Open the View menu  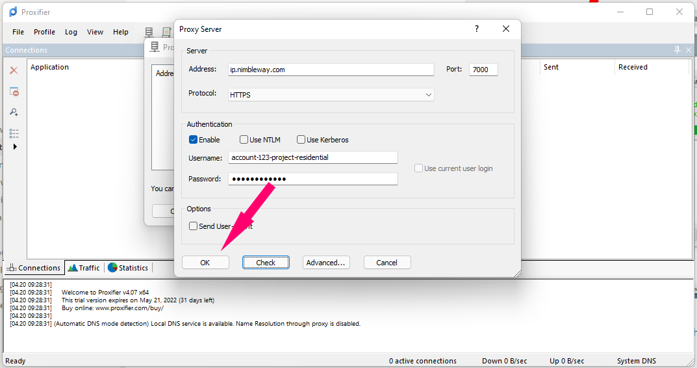pyautogui.click(x=95, y=32)
